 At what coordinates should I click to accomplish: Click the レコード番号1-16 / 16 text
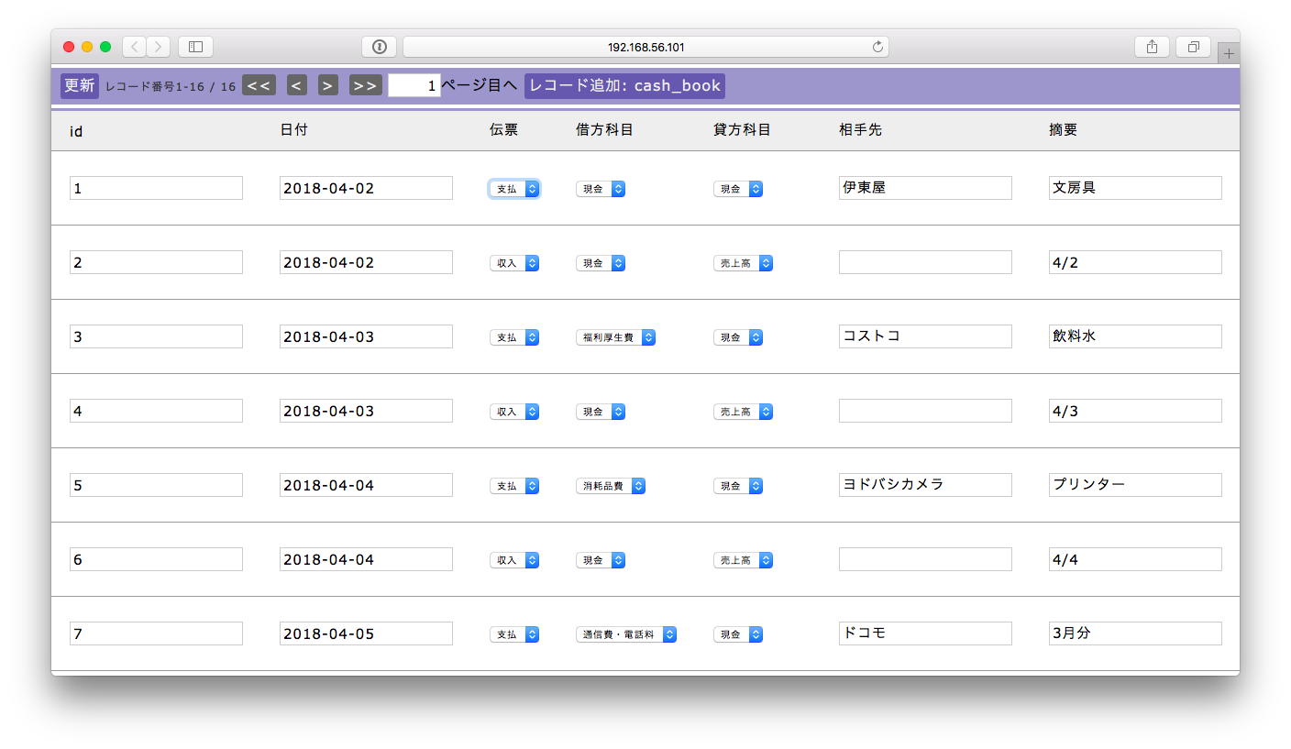(171, 86)
